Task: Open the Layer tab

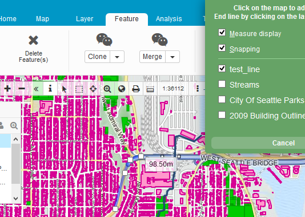Action: click(85, 19)
